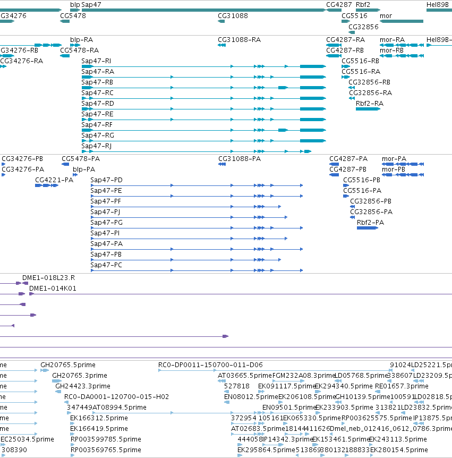Viewport: 452px width, 458px height.
Task: Open the Sap47-RF transcript label
Action: (x=97, y=125)
